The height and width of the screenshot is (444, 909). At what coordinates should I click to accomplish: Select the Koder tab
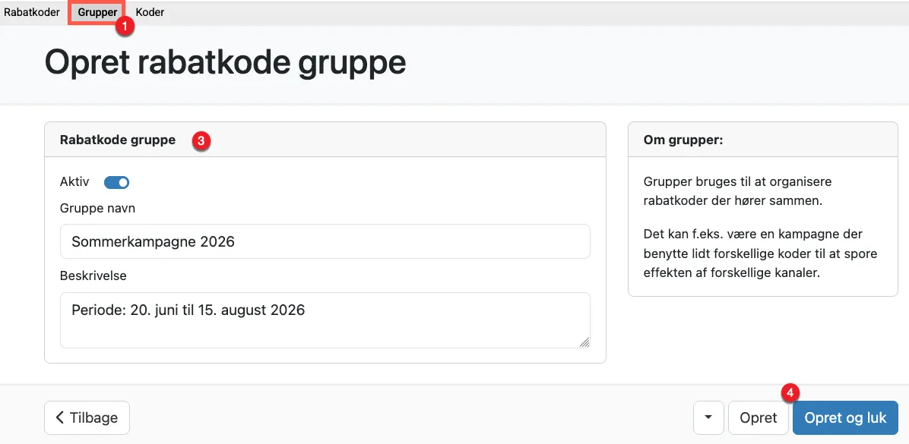tap(149, 11)
